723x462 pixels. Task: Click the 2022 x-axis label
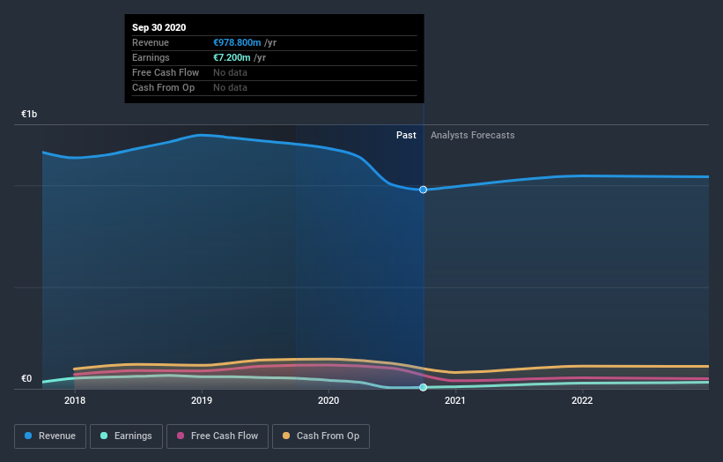point(582,400)
